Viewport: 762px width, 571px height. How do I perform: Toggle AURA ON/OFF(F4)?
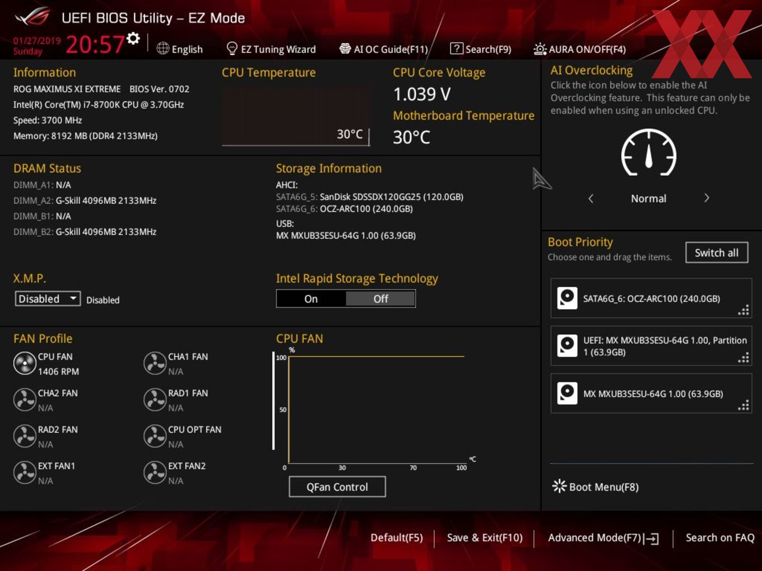pos(579,49)
